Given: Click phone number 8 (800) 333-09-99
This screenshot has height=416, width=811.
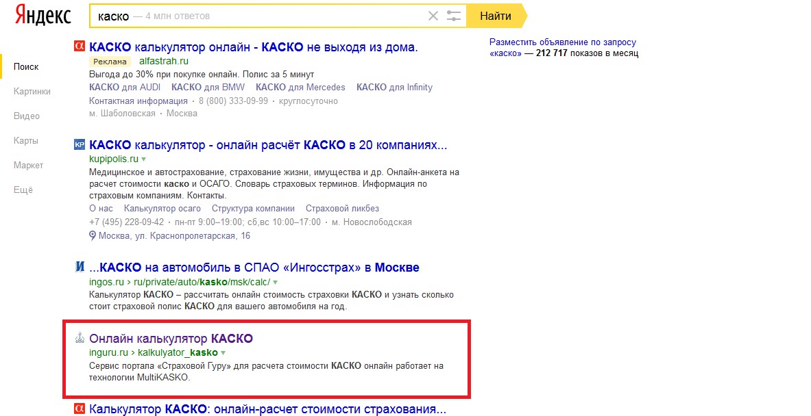Looking at the screenshot, I should coord(233,101).
